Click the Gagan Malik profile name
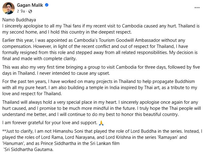The height and width of the screenshot is (155, 205). pyautogui.click(x=30, y=5)
